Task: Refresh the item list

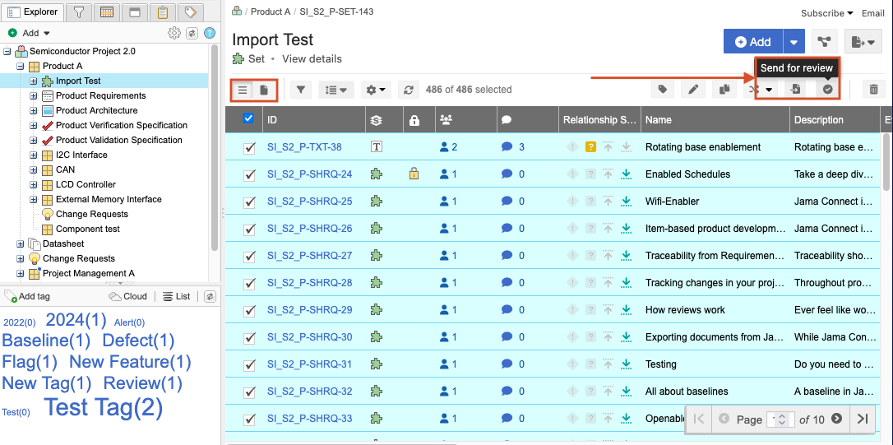Action: coord(409,90)
